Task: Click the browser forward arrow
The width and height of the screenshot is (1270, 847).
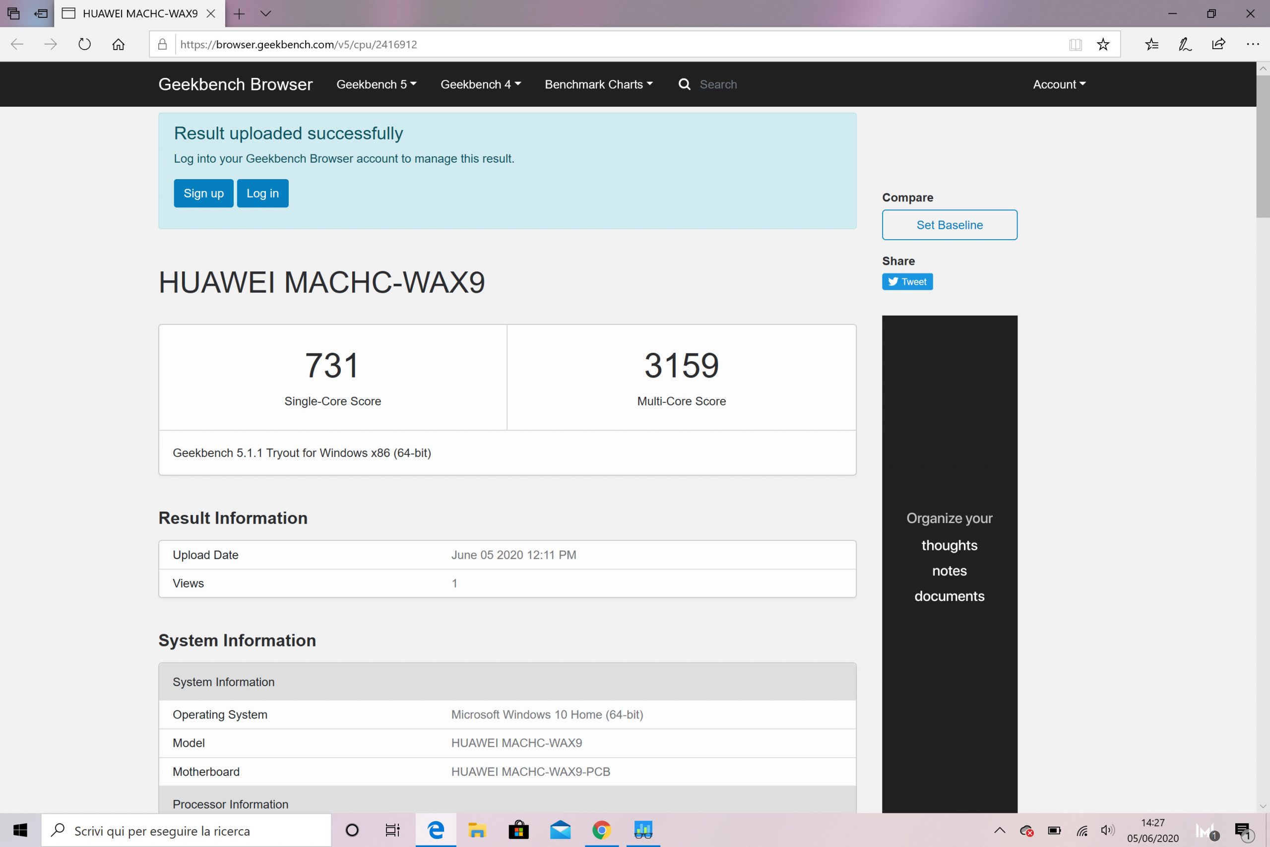Action: pyautogui.click(x=51, y=44)
